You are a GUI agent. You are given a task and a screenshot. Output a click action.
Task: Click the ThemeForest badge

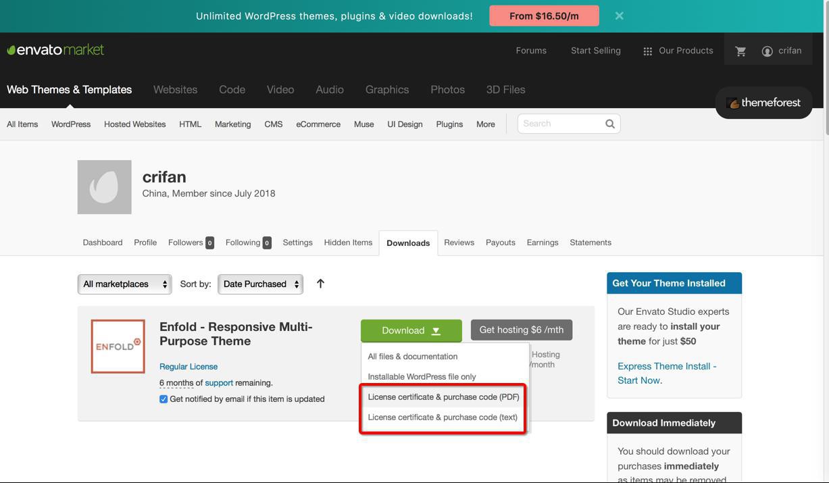tap(763, 103)
